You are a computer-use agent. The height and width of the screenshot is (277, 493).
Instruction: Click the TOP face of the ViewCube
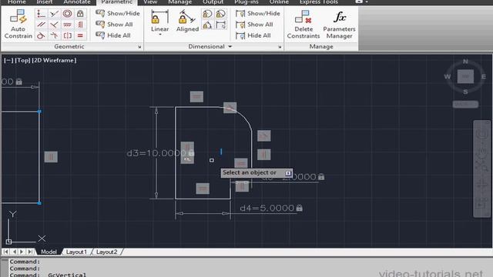tap(465, 76)
